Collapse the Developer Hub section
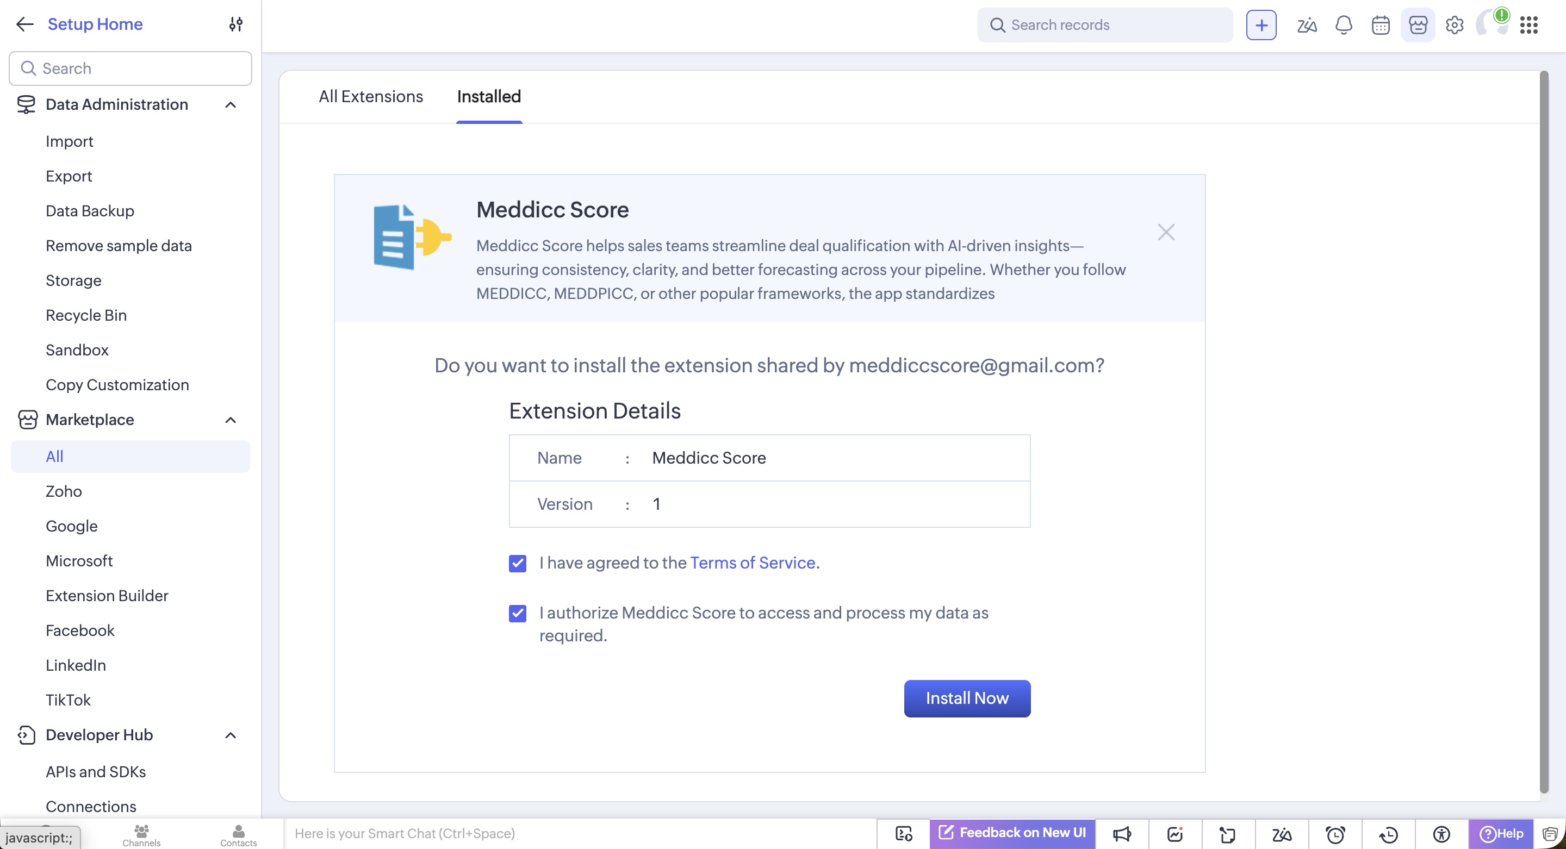1566x849 pixels. point(231,735)
